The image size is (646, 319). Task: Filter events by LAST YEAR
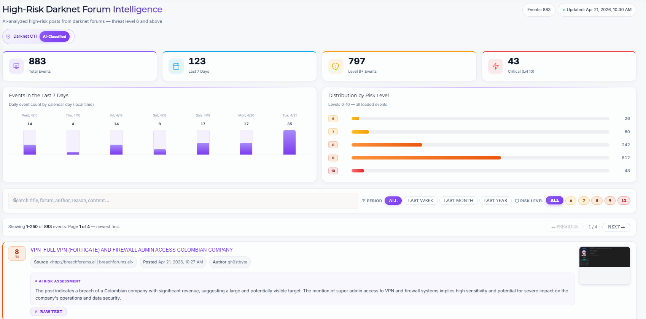(x=496, y=201)
